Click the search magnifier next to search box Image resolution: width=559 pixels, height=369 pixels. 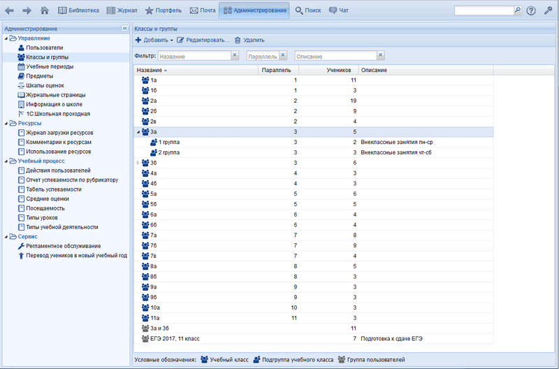click(518, 10)
